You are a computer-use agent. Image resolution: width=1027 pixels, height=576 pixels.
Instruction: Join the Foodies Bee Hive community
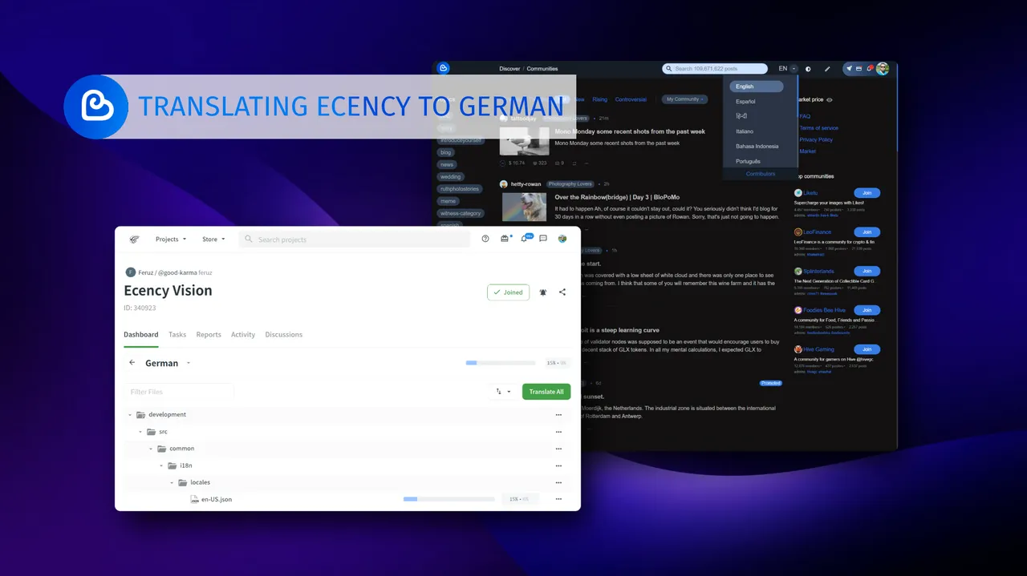[x=867, y=310]
